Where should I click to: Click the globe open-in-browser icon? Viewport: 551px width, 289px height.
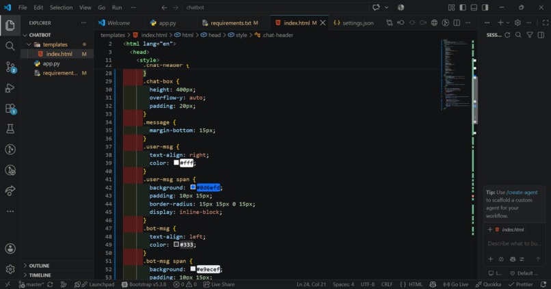click(x=434, y=23)
